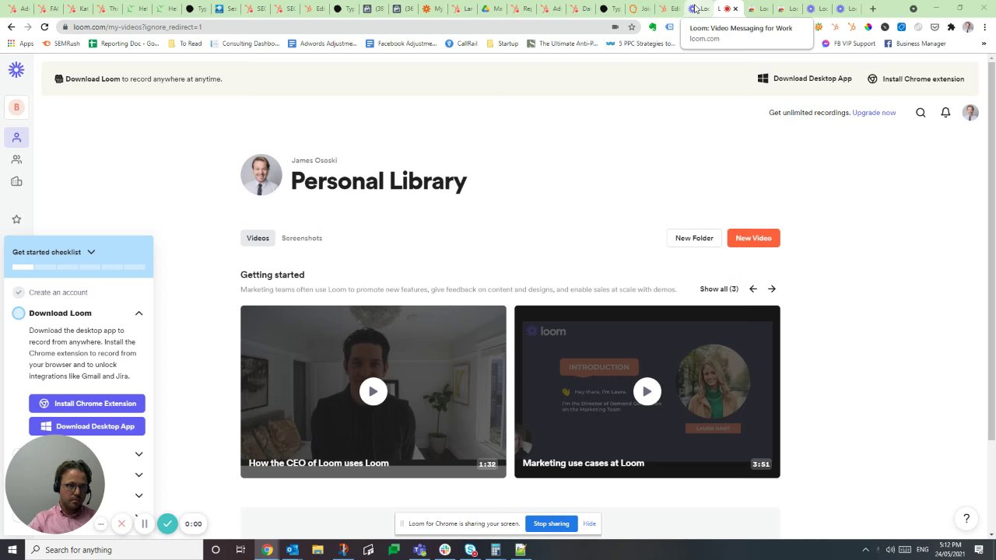Open the shared team people icon
This screenshot has height=560, width=996.
[16, 159]
